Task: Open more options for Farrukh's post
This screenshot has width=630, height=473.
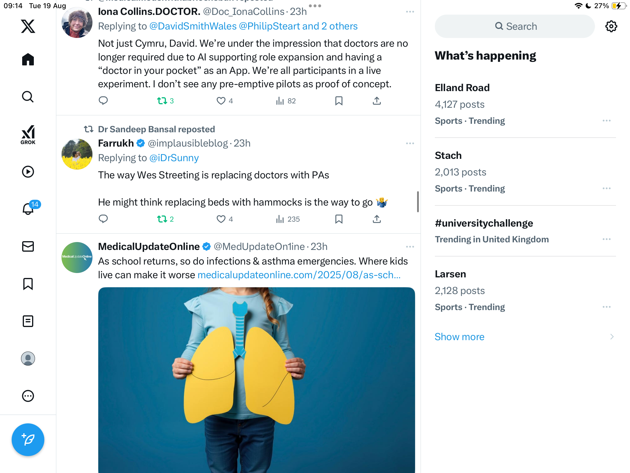Action: click(410, 143)
